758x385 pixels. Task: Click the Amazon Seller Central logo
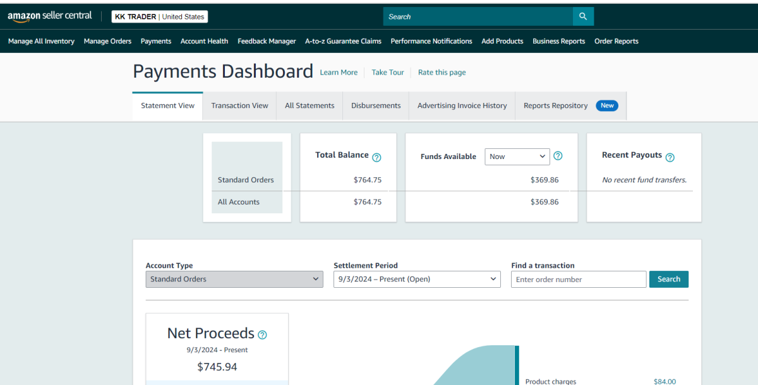click(x=49, y=16)
